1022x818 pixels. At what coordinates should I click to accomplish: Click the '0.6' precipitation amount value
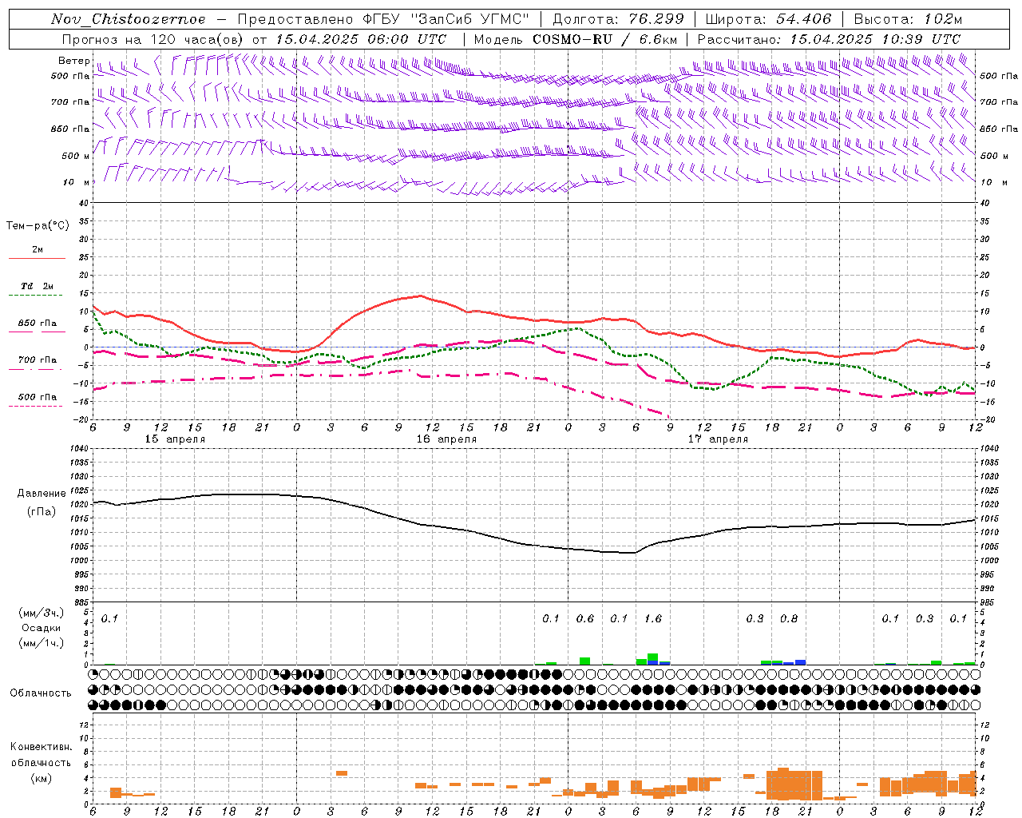point(584,618)
